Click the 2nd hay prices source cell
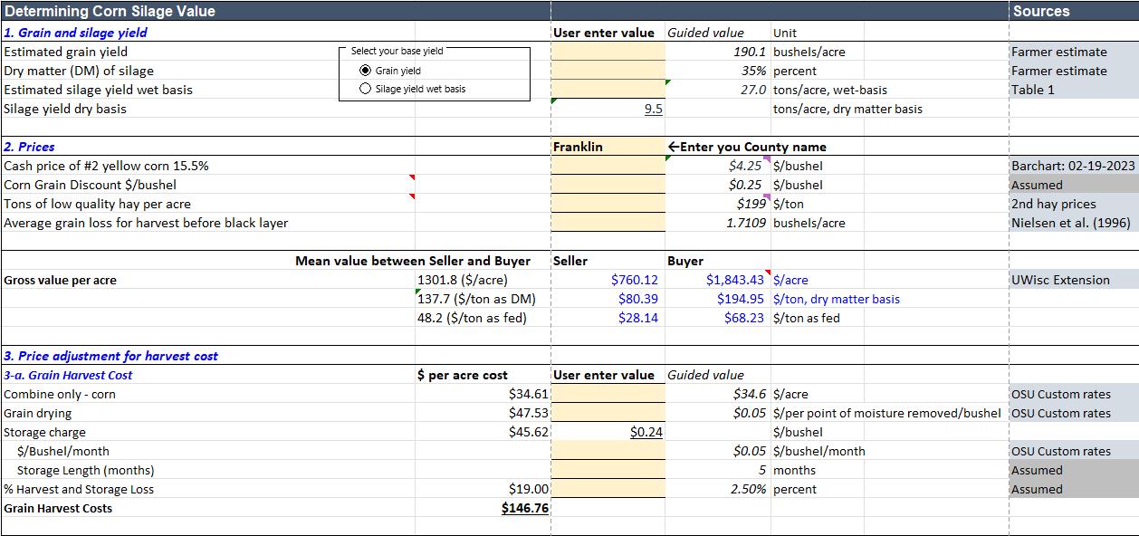 pos(1073,204)
